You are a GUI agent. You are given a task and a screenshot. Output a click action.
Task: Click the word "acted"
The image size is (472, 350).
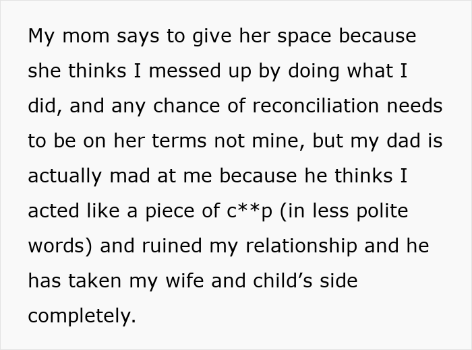(x=54, y=211)
